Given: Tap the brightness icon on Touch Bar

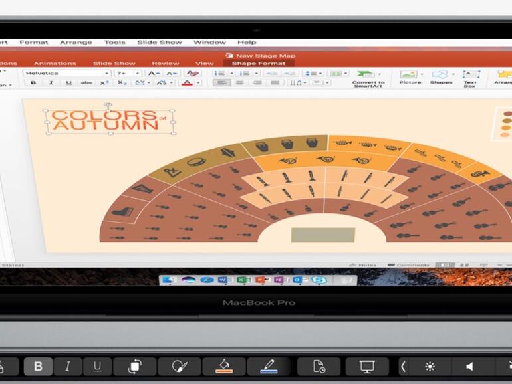Looking at the screenshot, I should click(x=430, y=367).
